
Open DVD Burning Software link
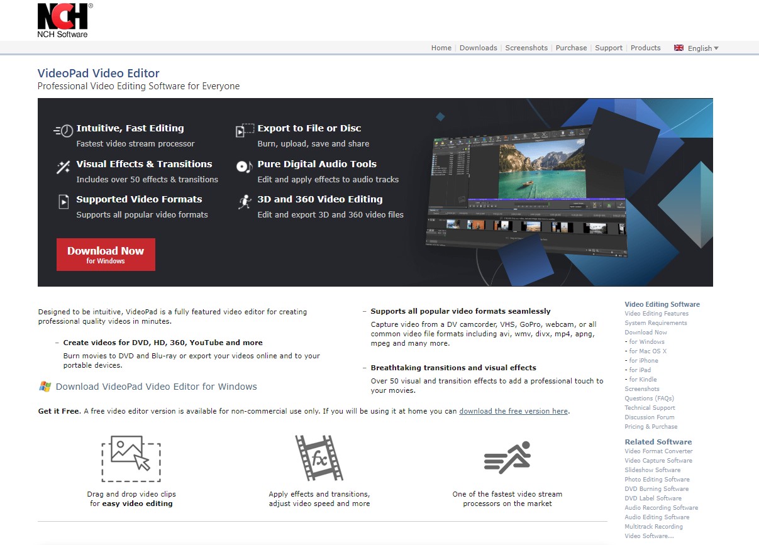click(x=657, y=489)
